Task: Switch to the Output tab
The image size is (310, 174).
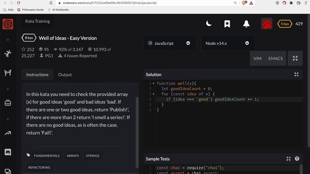Action: 65,74
